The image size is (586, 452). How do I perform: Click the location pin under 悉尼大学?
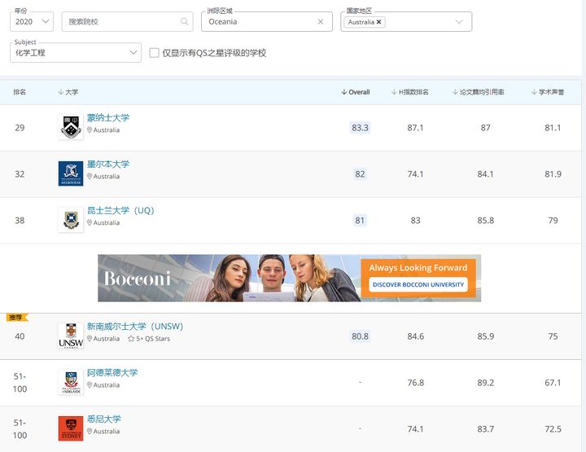click(90, 432)
